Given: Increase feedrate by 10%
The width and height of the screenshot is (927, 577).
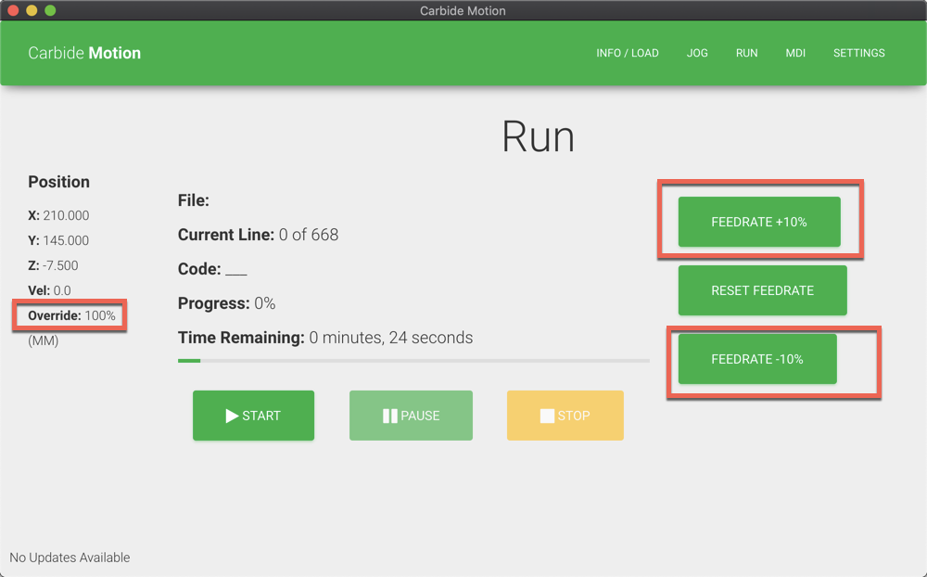Looking at the screenshot, I should [759, 222].
